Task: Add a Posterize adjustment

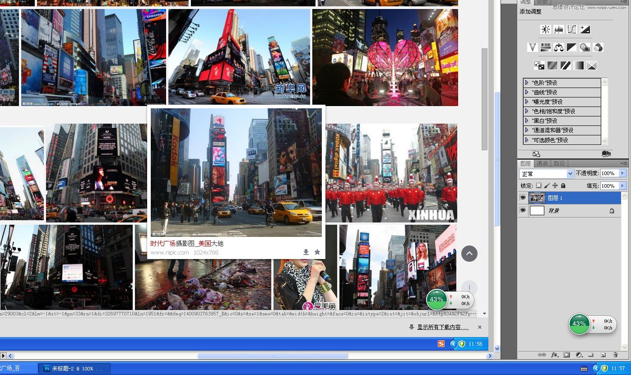Action: point(552,65)
